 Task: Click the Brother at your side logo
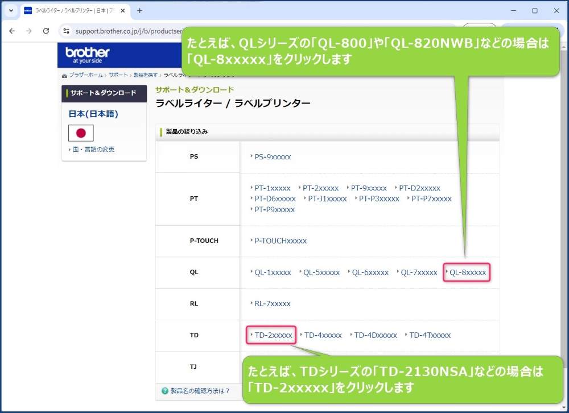(88, 55)
